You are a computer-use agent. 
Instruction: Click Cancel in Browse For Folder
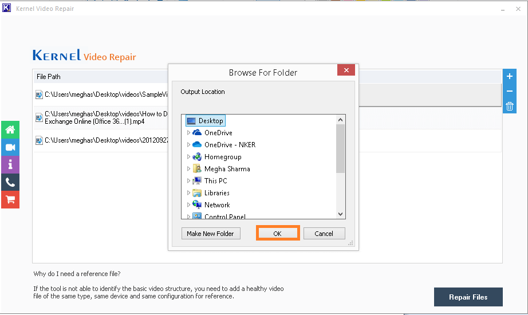(324, 234)
